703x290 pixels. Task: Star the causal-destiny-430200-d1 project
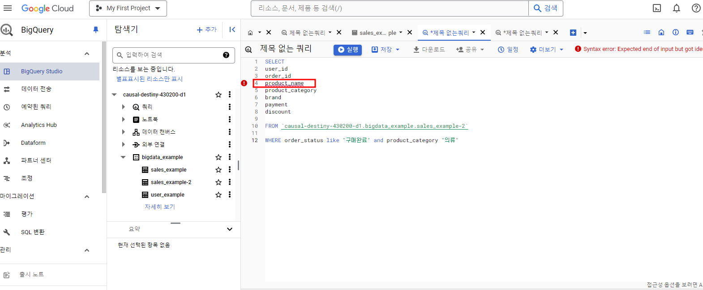(x=219, y=95)
